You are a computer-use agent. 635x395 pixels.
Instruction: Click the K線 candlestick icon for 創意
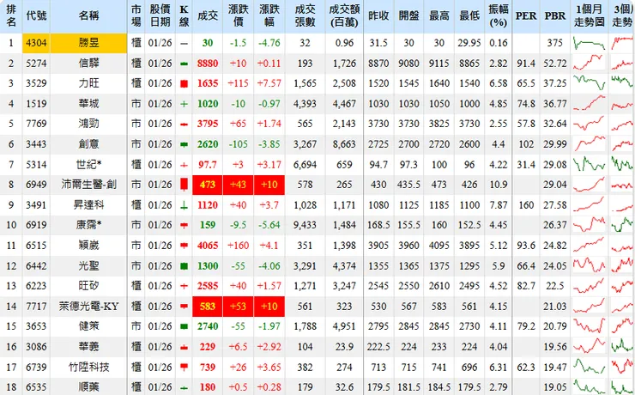coord(184,144)
